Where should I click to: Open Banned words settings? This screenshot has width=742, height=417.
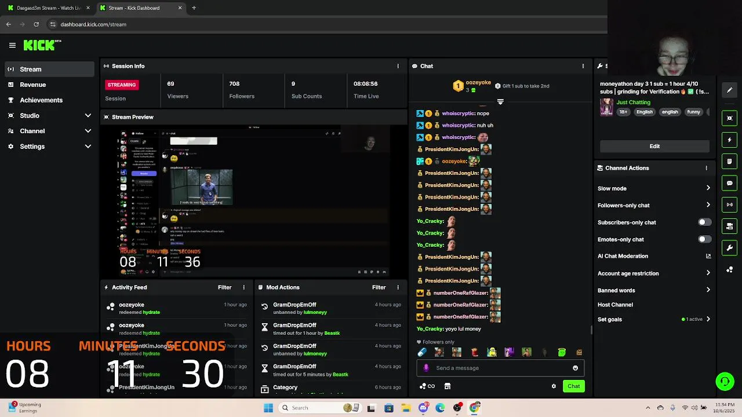point(654,290)
